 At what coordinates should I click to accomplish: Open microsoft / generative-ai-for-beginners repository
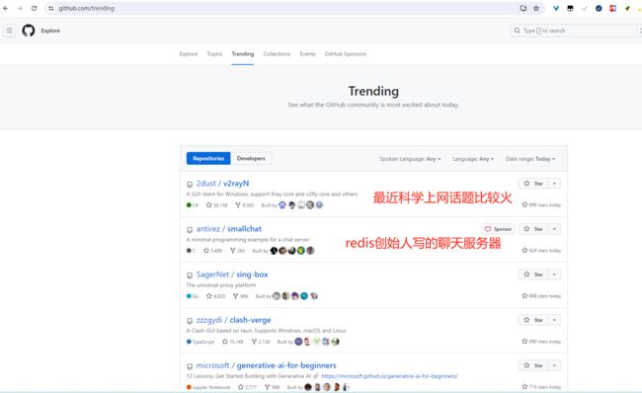pyautogui.click(x=266, y=365)
